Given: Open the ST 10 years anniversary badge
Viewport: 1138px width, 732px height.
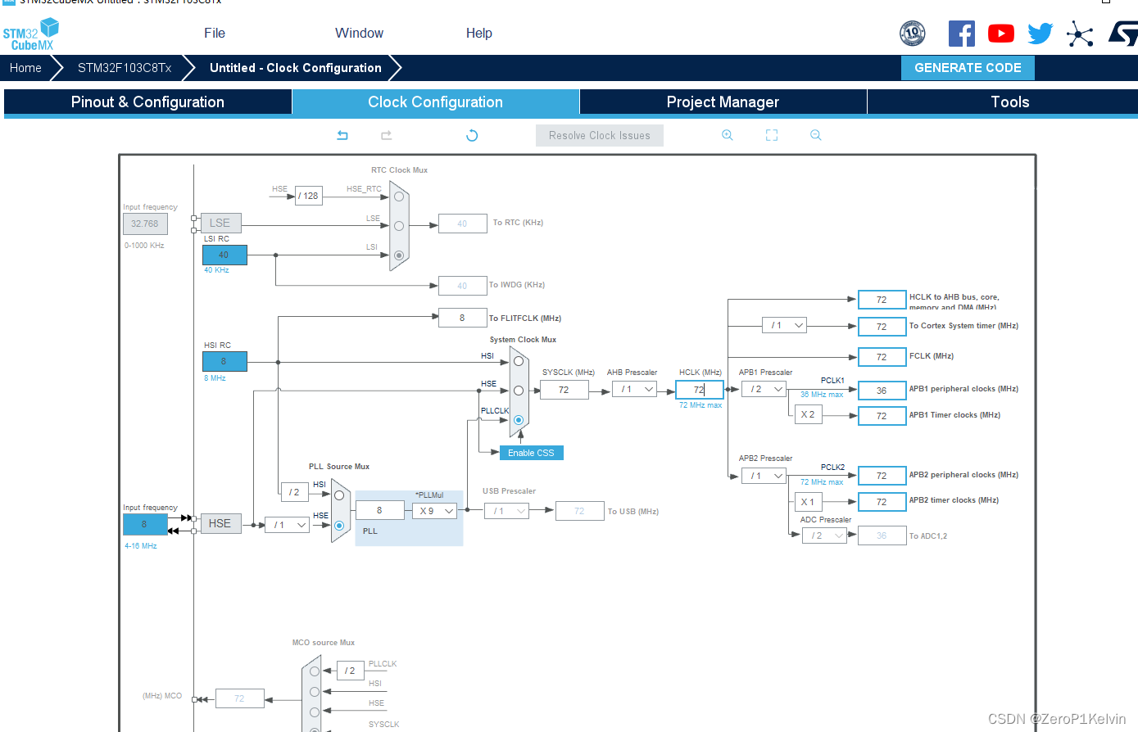Looking at the screenshot, I should pos(913,34).
